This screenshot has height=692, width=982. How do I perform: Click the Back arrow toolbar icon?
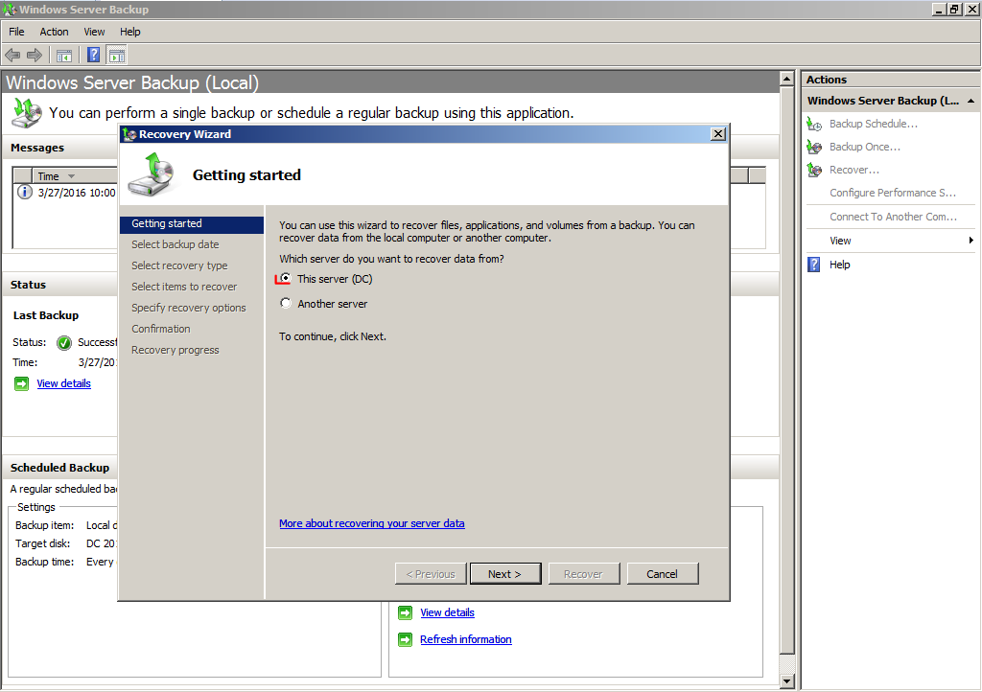click(12, 55)
